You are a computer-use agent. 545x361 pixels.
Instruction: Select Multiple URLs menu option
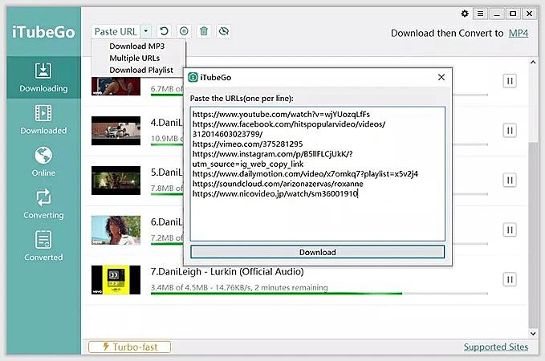coord(135,58)
